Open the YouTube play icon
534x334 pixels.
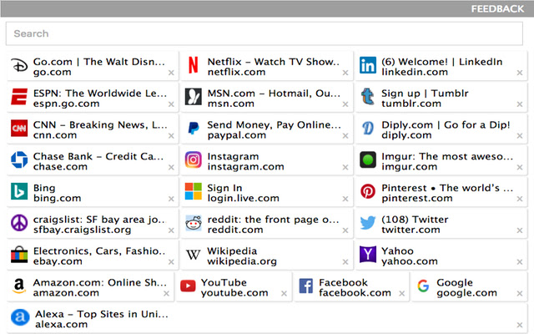tap(188, 286)
